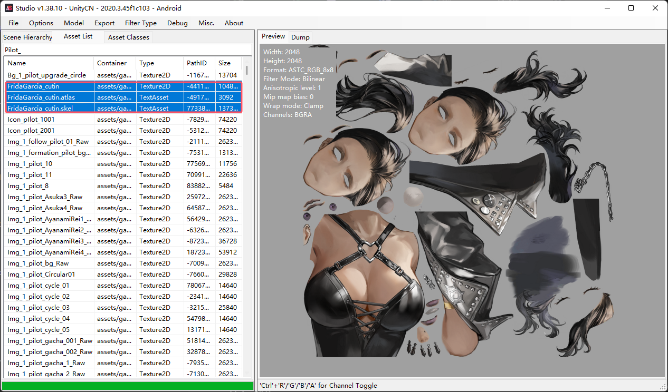668x392 pixels.
Task: Click the 53912 size cell
Action: 228,252
